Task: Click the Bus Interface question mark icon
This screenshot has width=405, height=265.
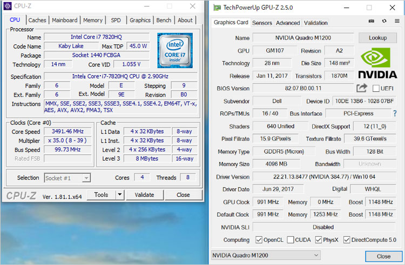Action: pyautogui.click(x=395, y=113)
